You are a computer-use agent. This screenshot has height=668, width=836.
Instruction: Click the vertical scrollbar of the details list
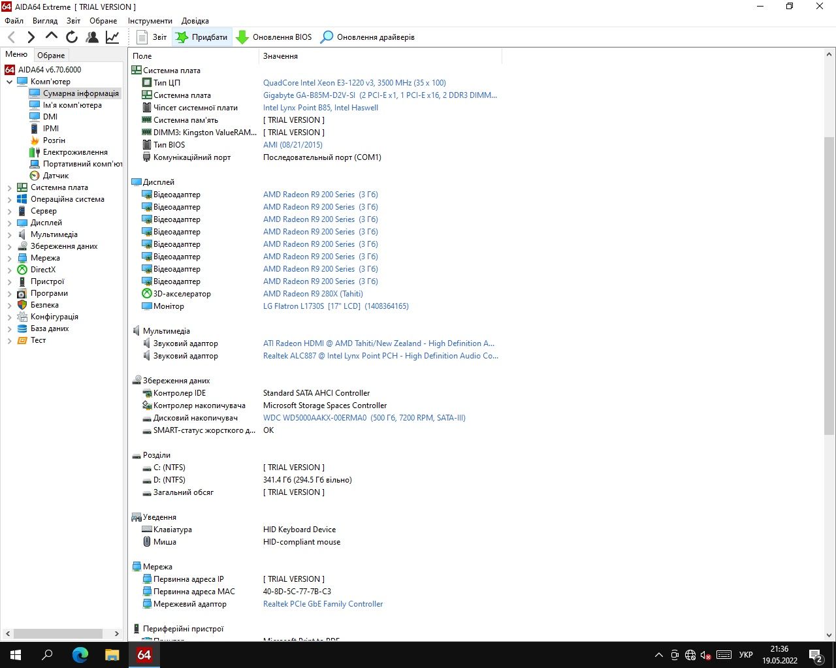pyautogui.click(x=829, y=286)
